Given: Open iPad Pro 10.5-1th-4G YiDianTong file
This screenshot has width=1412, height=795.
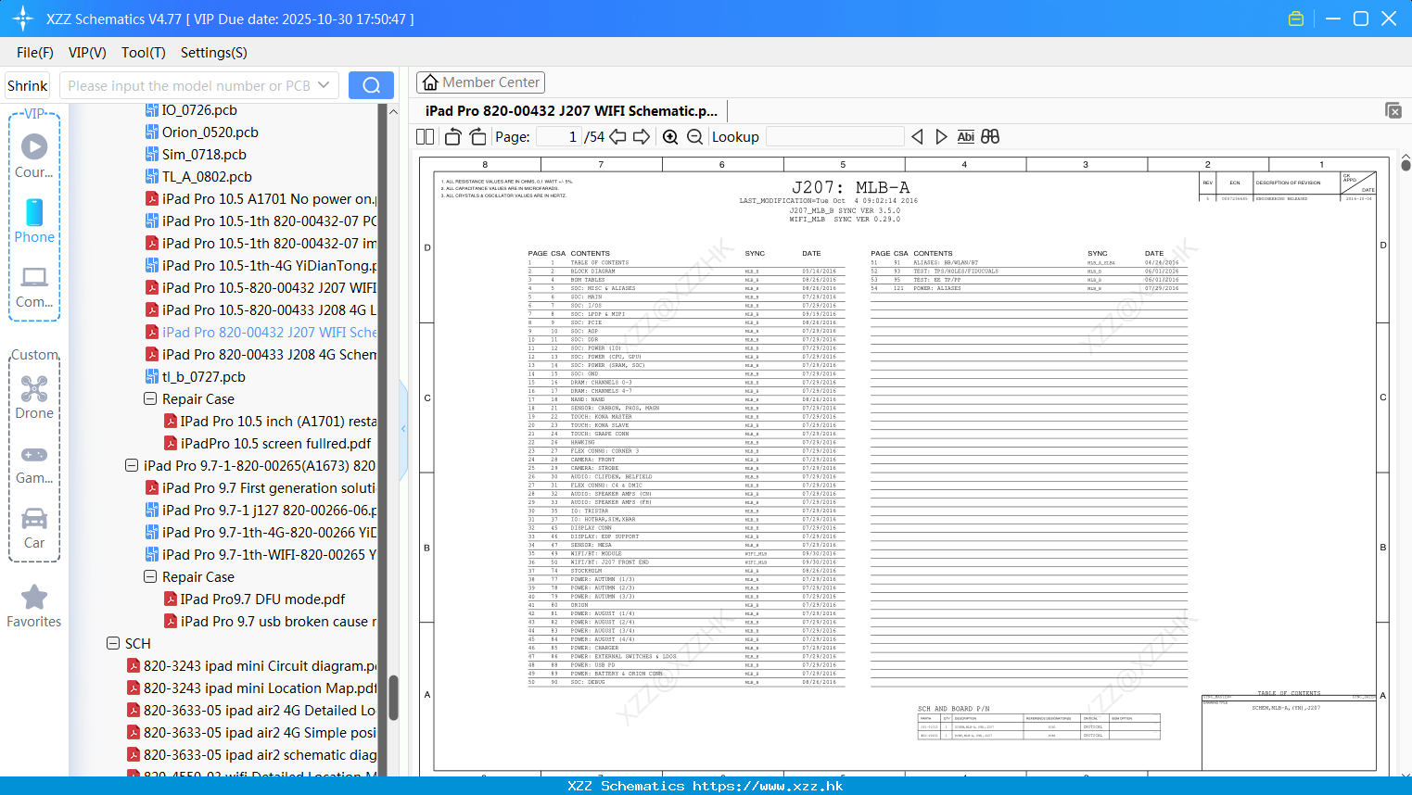Looking at the screenshot, I should coord(261,266).
